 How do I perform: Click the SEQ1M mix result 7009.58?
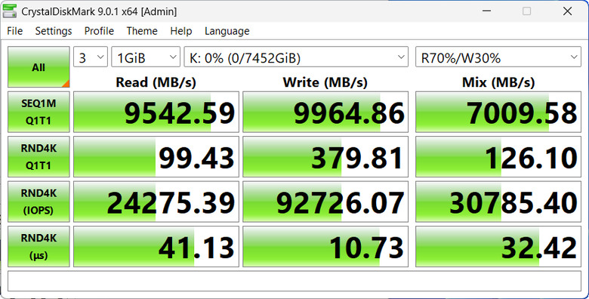498,112
